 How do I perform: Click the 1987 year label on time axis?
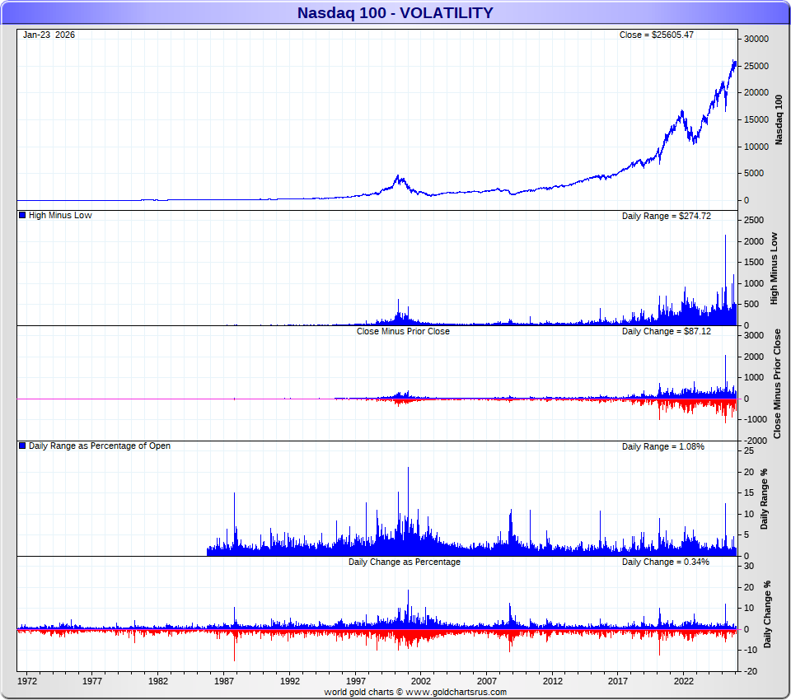tap(224, 681)
